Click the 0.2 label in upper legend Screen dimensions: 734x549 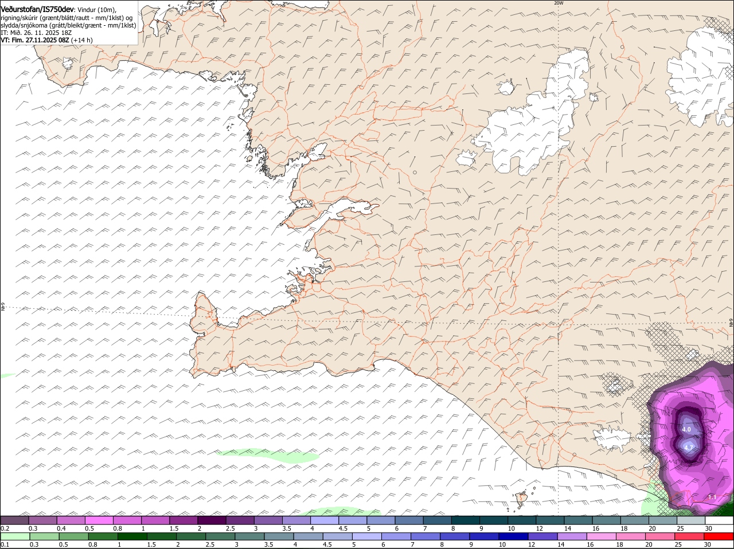point(5,528)
